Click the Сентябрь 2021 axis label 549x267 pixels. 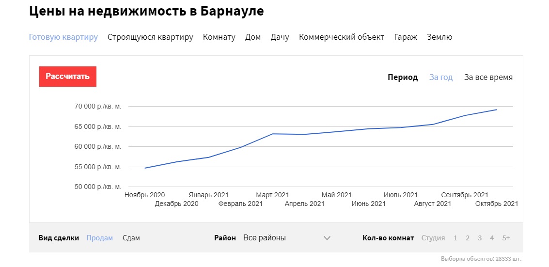(465, 195)
